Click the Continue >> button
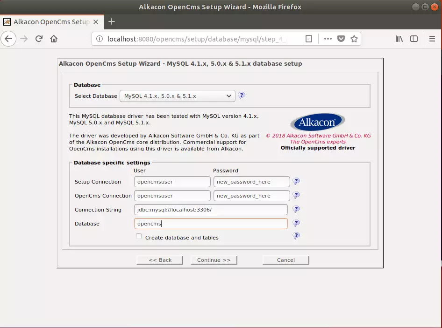 (x=214, y=260)
